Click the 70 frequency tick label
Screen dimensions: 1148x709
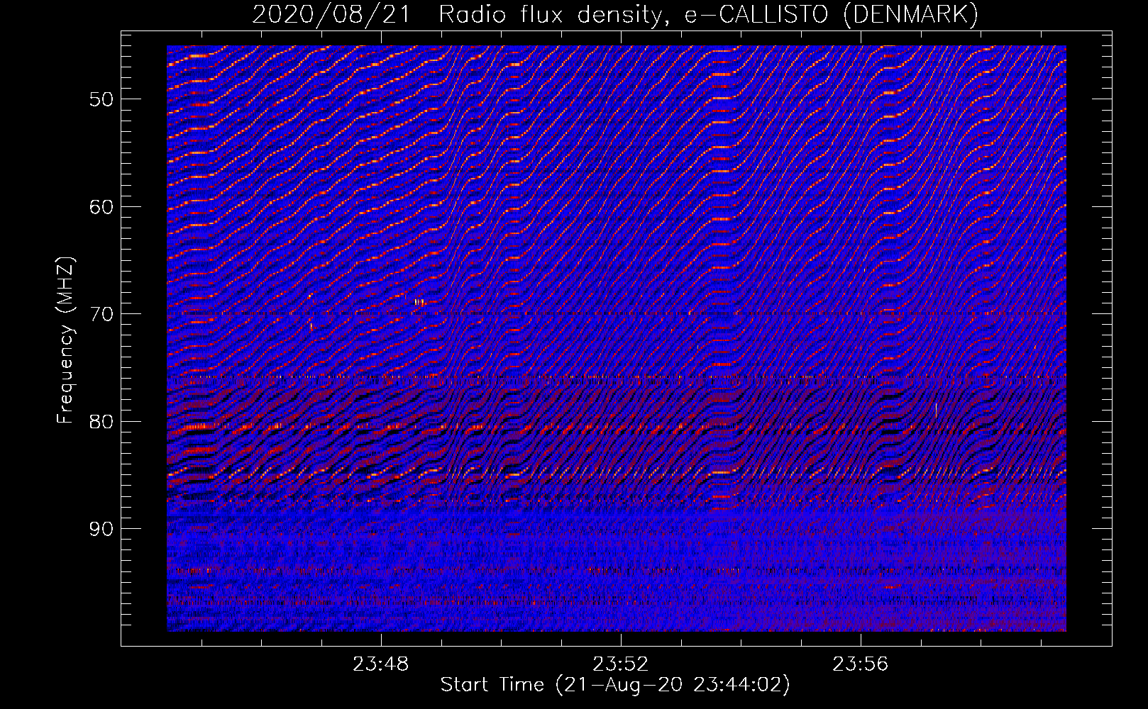pos(101,314)
